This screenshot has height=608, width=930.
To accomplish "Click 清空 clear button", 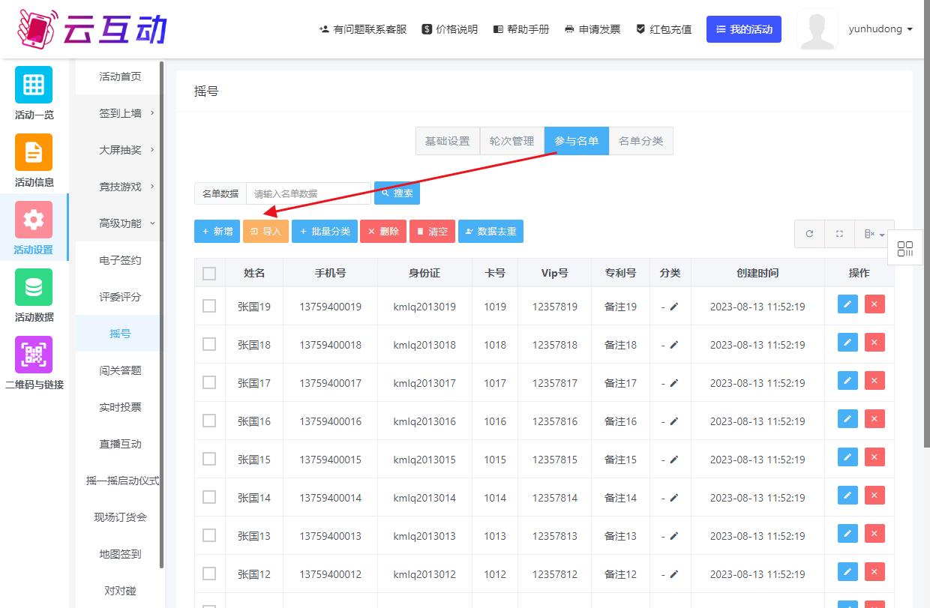I will click(x=432, y=232).
